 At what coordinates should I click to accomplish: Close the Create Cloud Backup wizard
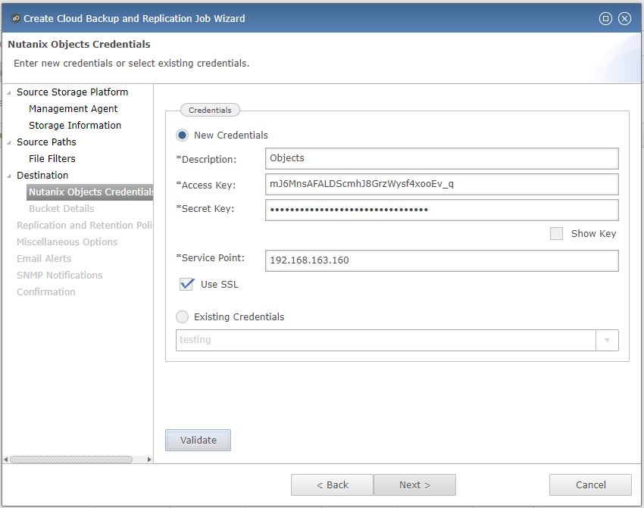[625, 18]
